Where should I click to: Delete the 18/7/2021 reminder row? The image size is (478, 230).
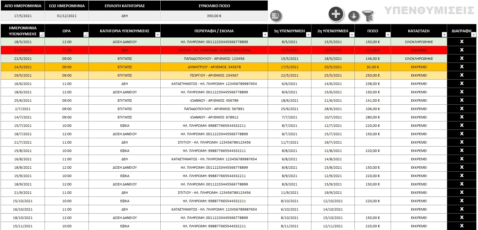[x=462, y=134]
